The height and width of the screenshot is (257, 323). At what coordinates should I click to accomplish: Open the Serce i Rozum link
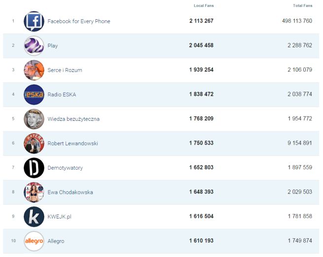click(65, 70)
